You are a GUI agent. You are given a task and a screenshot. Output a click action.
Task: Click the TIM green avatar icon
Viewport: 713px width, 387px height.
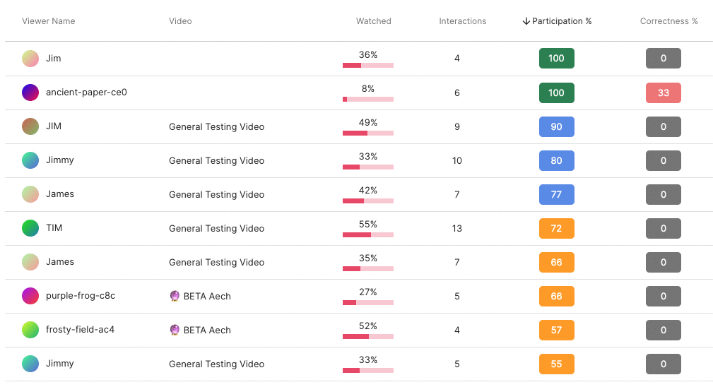(x=30, y=228)
